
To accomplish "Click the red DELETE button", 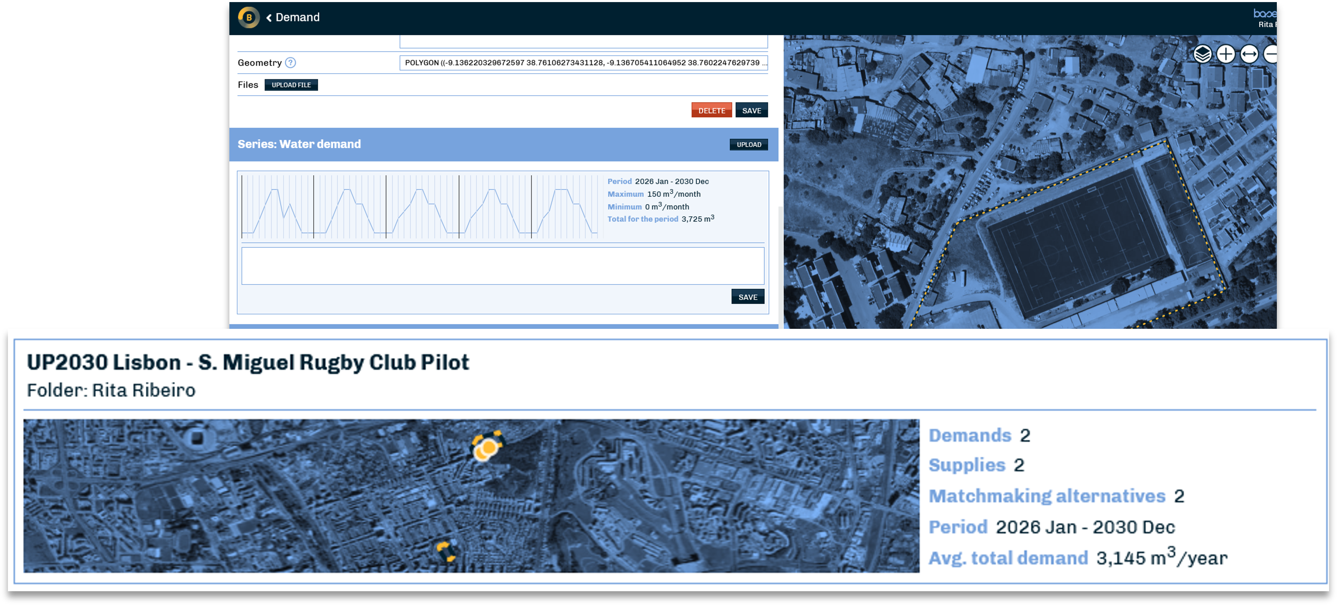I will point(712,111).
